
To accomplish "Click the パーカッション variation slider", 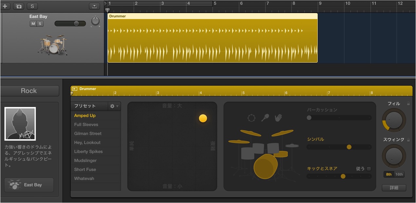I will pos(339,117).
